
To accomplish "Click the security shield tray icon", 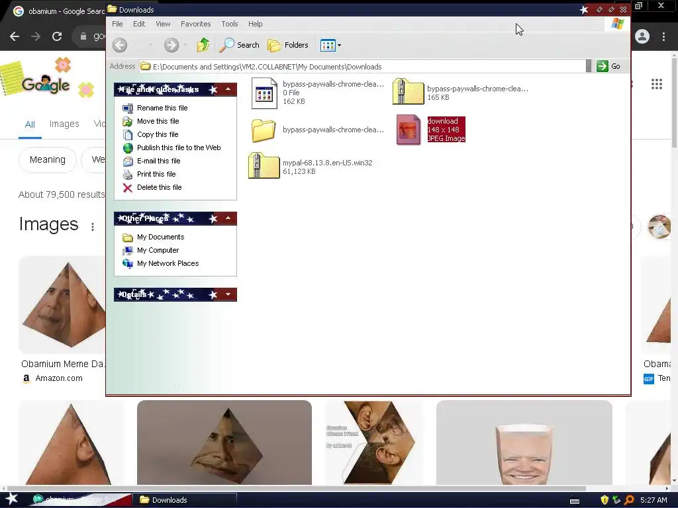I will click(605, 500).
